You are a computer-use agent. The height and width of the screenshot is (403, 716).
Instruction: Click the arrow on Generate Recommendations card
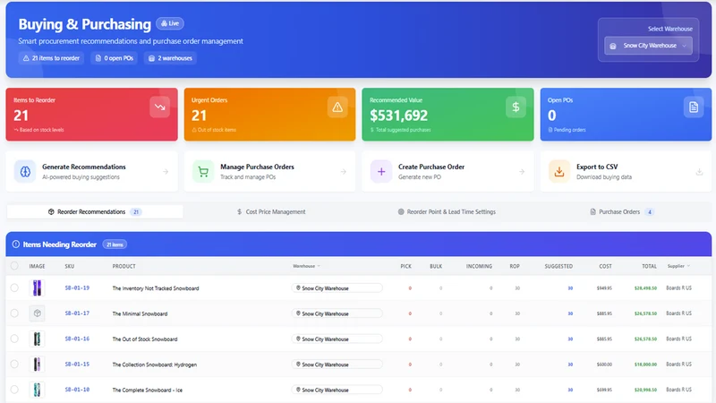point(166,172)
